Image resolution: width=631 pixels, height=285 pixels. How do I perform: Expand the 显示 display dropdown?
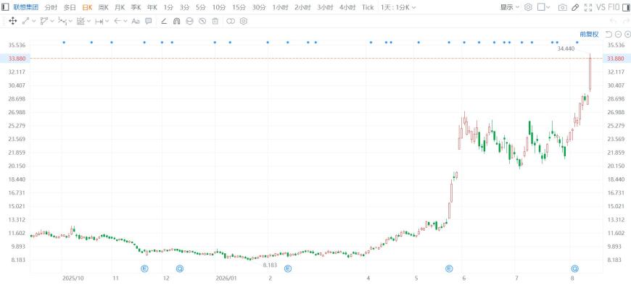(x=509, y=7)
